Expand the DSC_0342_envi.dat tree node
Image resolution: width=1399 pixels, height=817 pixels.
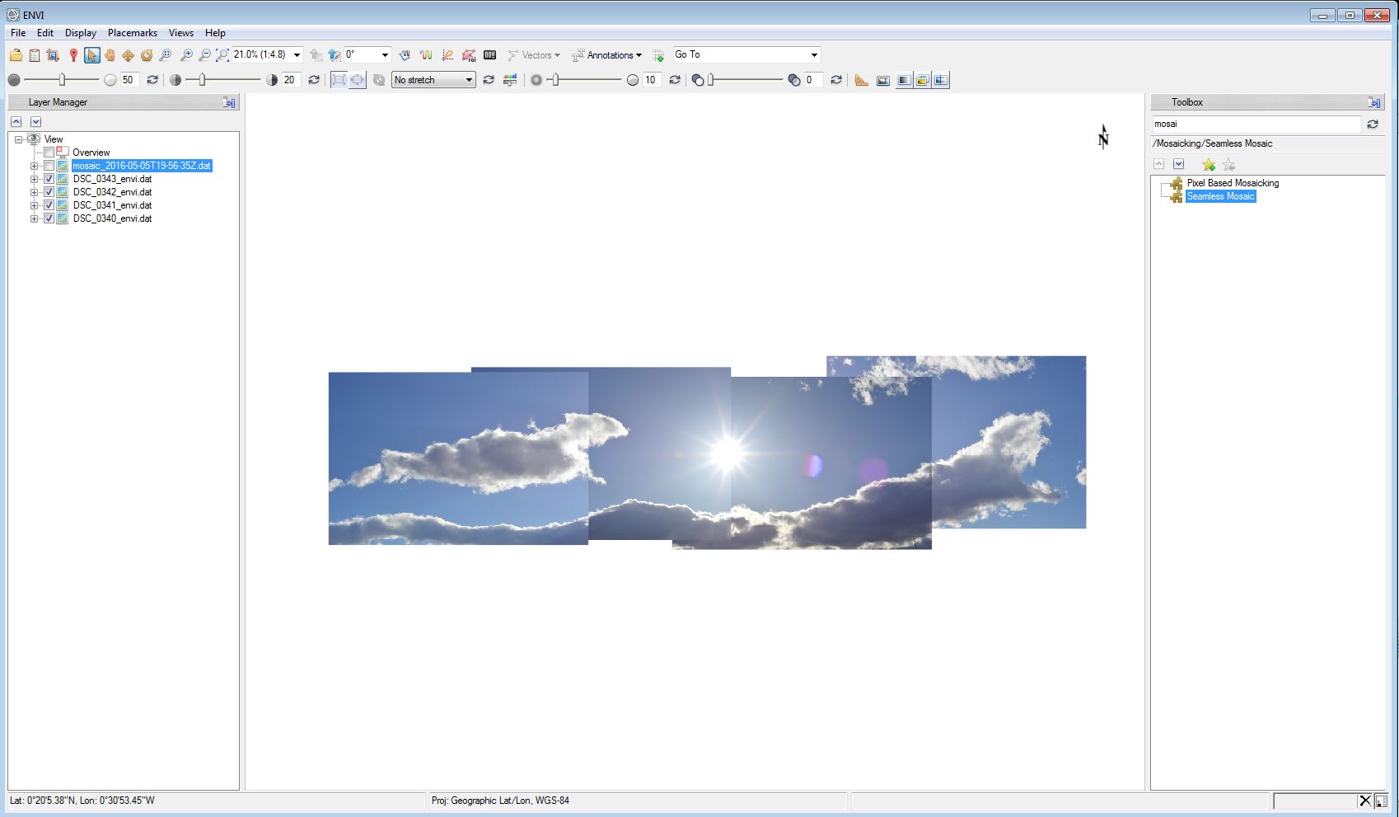(x=34, y=192)
